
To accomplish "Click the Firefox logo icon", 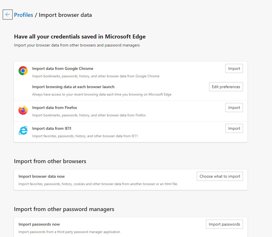I will pos(23,110).
